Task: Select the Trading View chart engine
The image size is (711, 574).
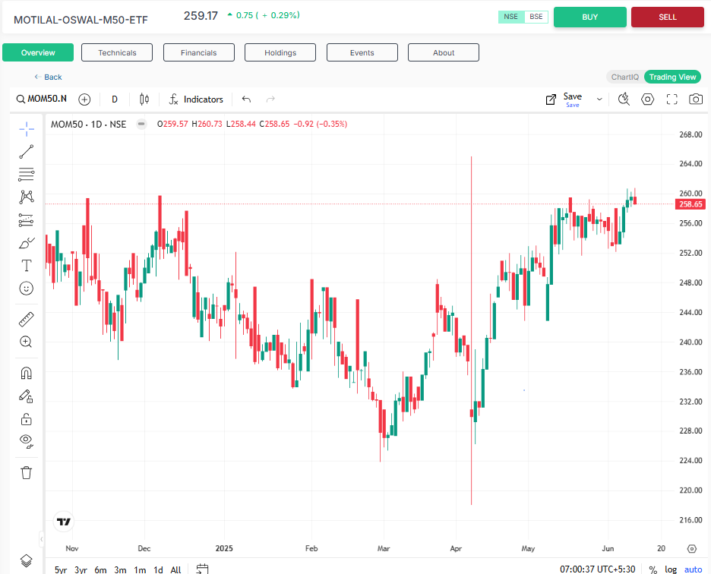Action: click(x=672, y=77)
